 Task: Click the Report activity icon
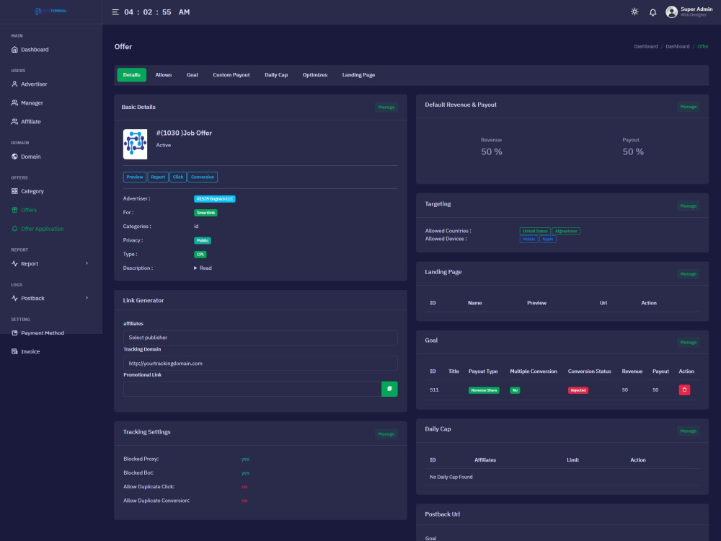click(x=14, y=263)
